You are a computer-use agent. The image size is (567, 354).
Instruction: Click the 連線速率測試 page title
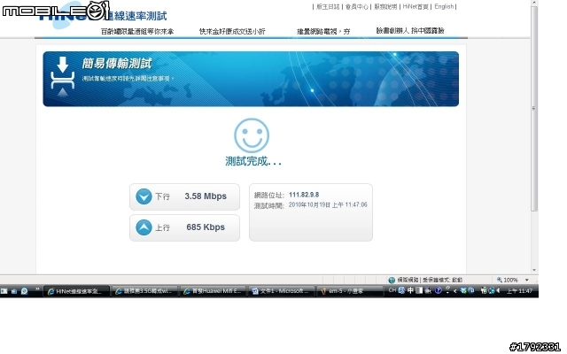136,16
